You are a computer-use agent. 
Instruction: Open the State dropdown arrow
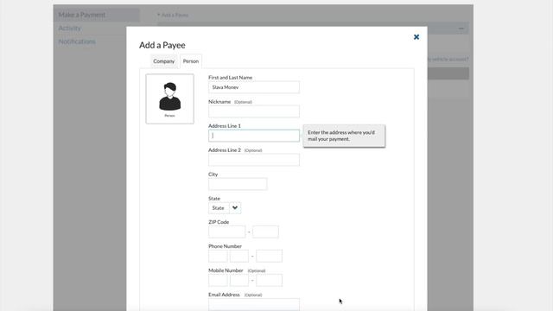coord(235,208)
